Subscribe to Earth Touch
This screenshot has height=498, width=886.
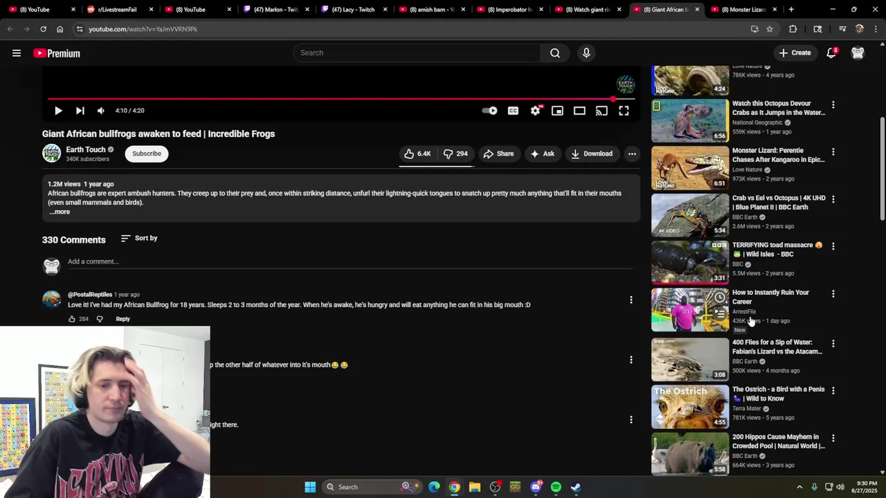[x=147, y=154]
